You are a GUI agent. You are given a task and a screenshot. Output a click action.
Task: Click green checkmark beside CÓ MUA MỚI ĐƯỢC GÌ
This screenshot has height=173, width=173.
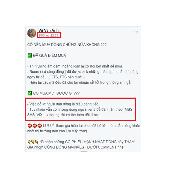(x=30, y=93)
